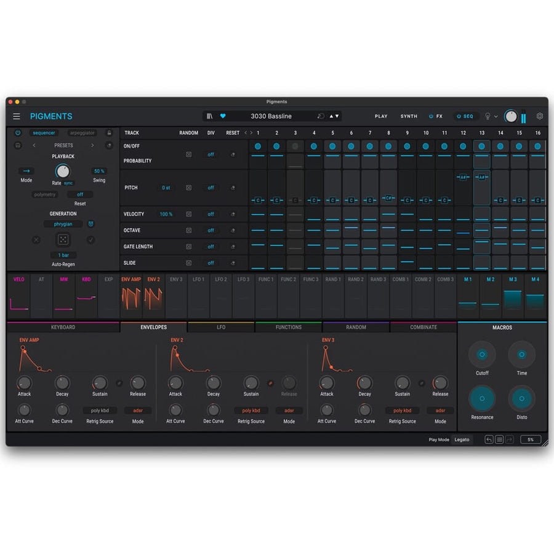
Task: Reset the Velocity track icon
Action: [x=233, y=214]
